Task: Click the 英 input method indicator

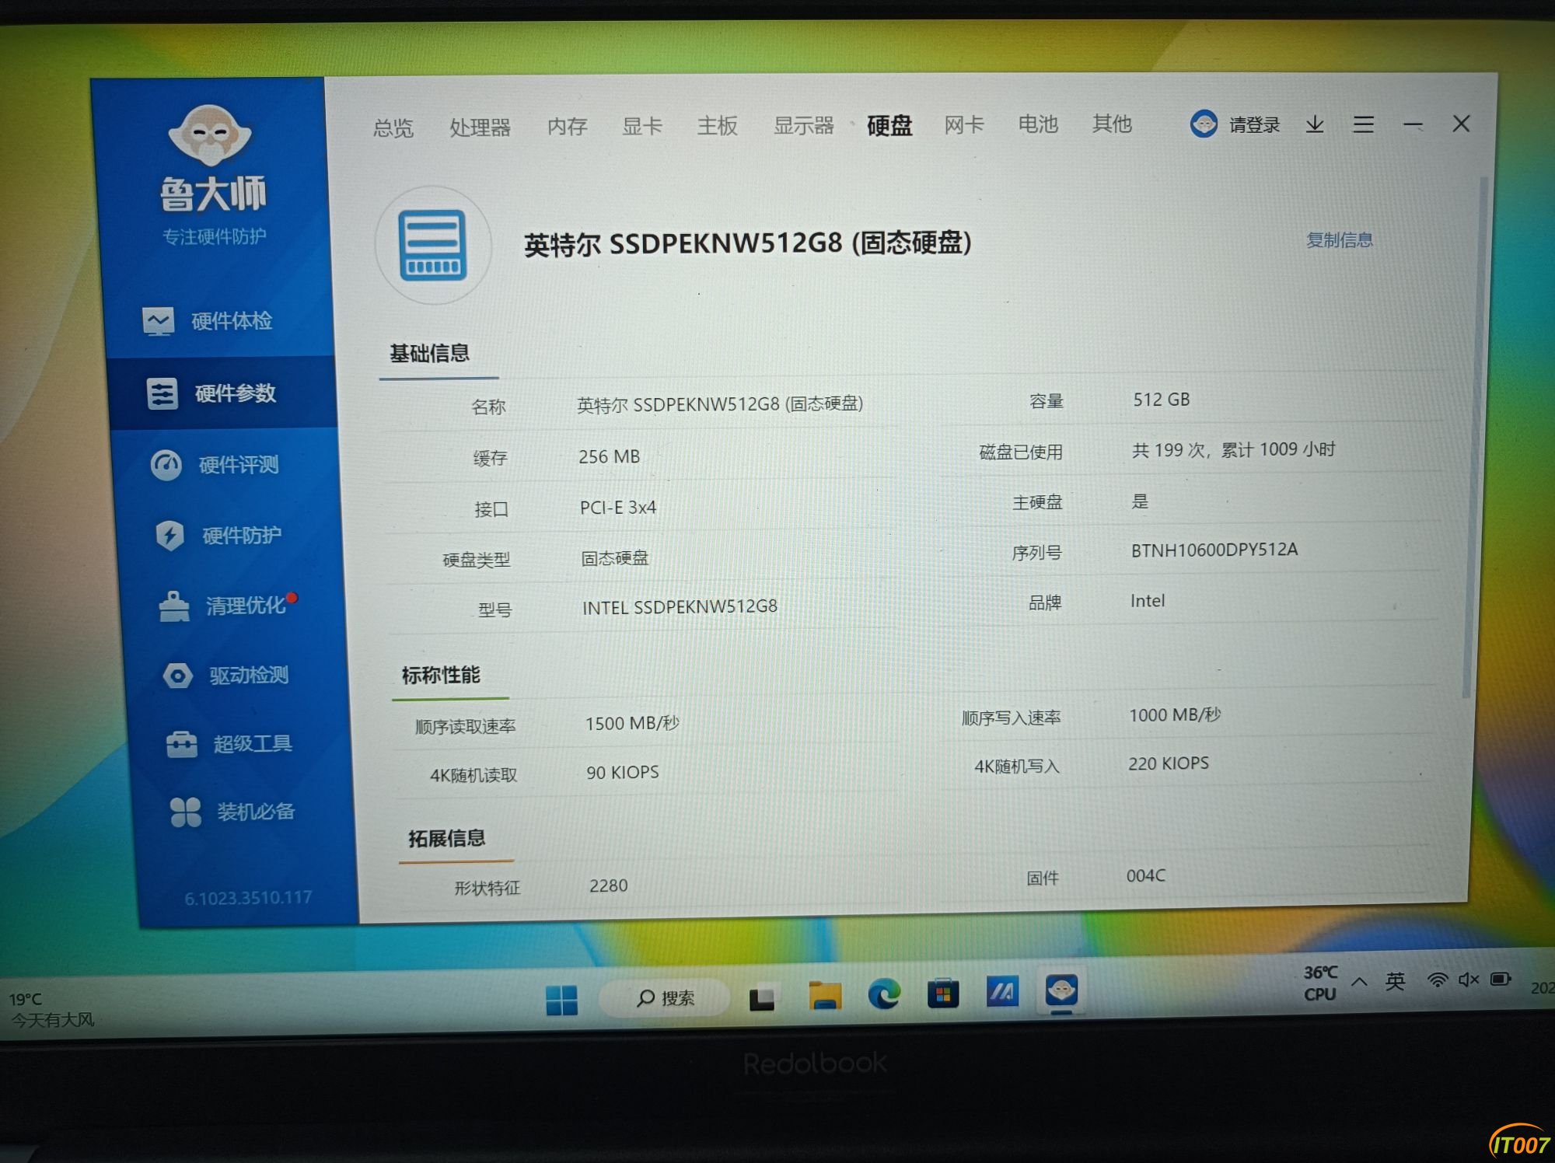Action: 1395,981
